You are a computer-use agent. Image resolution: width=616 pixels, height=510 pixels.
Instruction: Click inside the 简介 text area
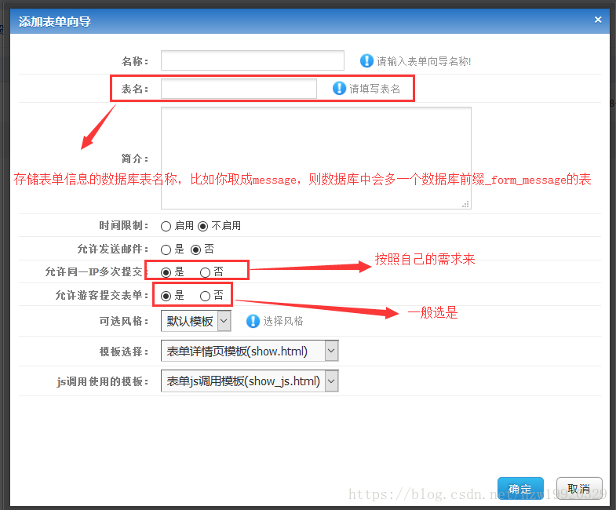(x=316, y=158)
